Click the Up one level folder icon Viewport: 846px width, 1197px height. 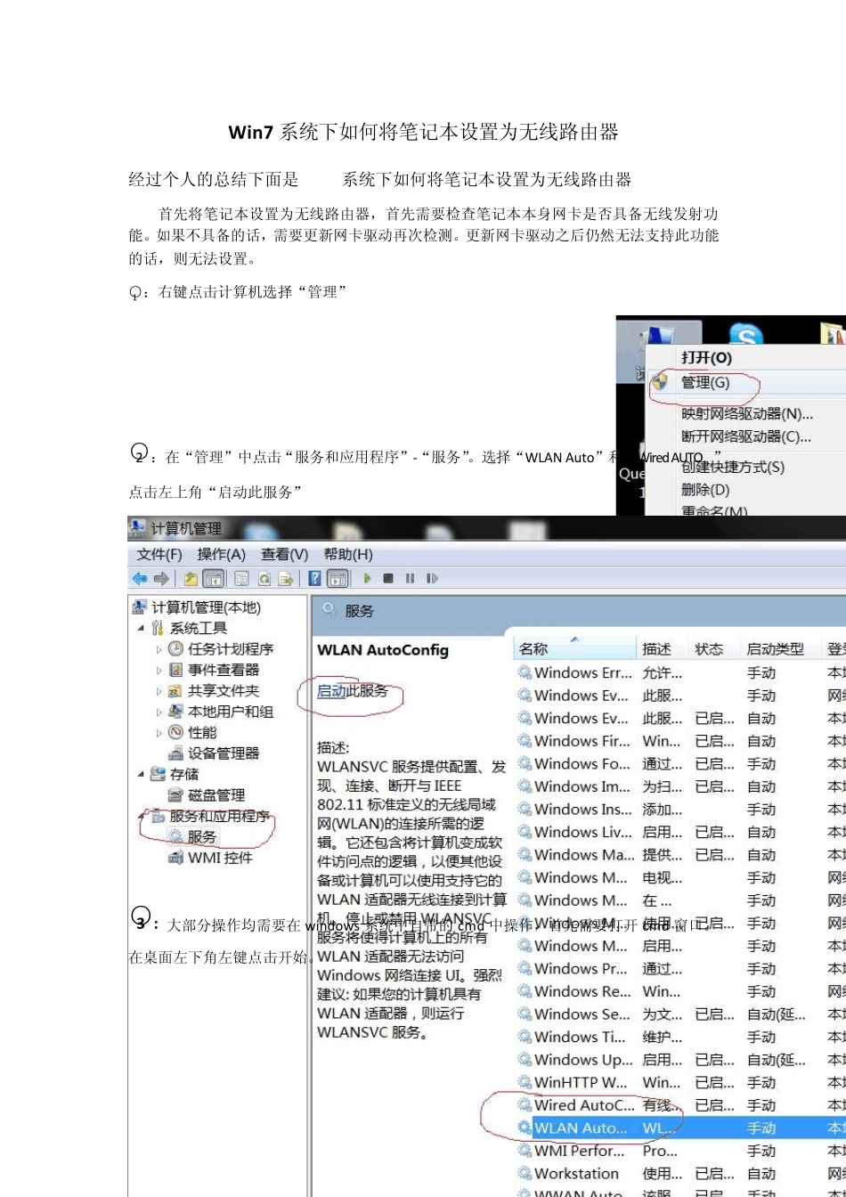tap(191, 578)
